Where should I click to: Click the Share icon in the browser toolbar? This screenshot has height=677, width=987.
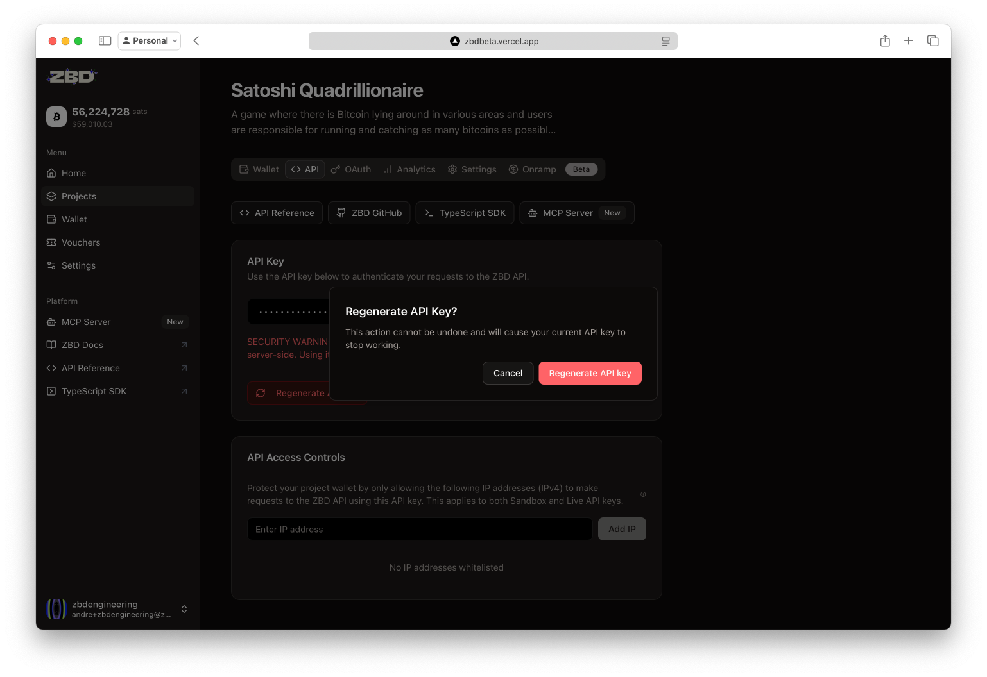(x=884, y=40)
